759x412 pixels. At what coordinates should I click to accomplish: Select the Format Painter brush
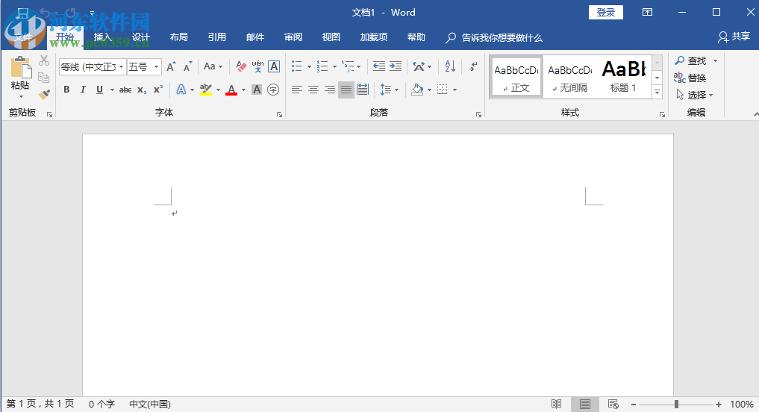click(x=44, y=94)
